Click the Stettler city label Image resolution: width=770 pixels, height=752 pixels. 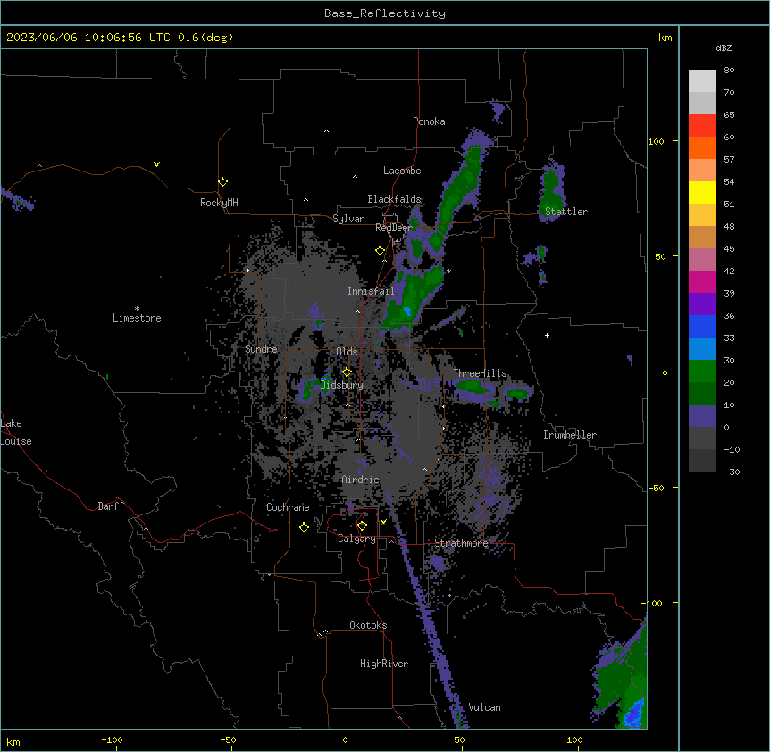click(x=566, y=212)
